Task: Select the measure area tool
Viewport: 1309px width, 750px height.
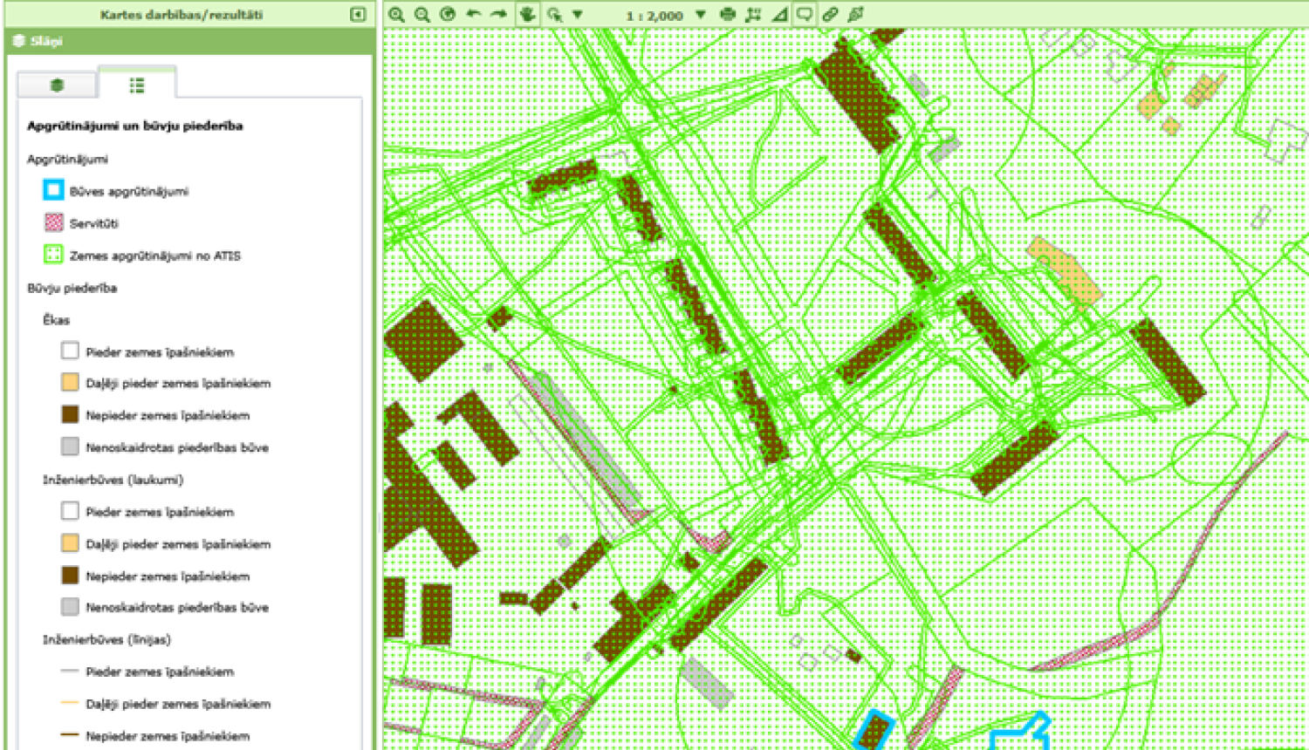Action: pyautogui.click(x=754, y=15)
